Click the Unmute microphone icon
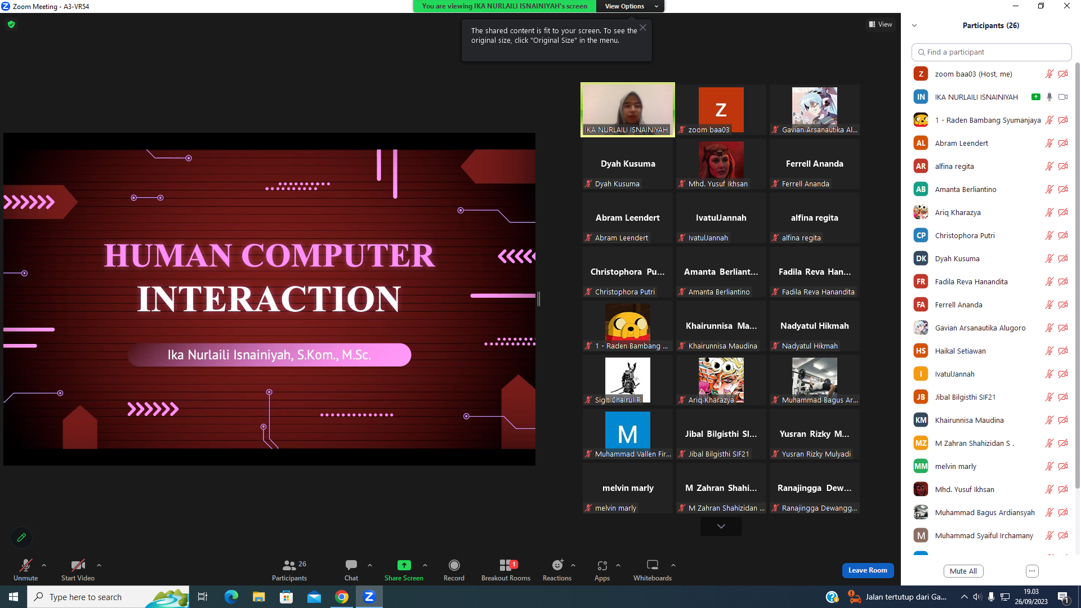Image resolution: width=1081 pixels, height=608 pixels. pos(25,565)
